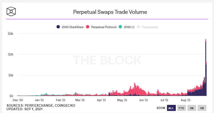Toggle dYdX StarkWare series legend dot
Screen dimensions: 214x113
point(58,27)
